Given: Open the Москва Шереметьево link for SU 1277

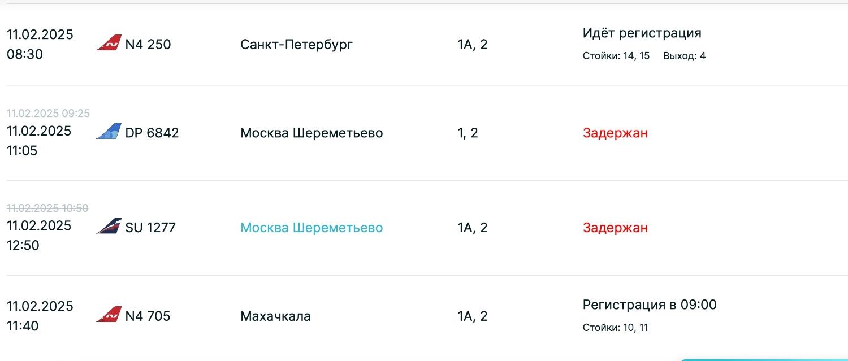Looking at the screenshot, I should pyautogui.click(x=311, y=228).
